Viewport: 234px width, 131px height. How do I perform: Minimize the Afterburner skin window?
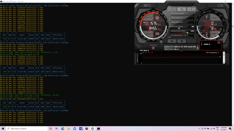click(x=219, y=5)
